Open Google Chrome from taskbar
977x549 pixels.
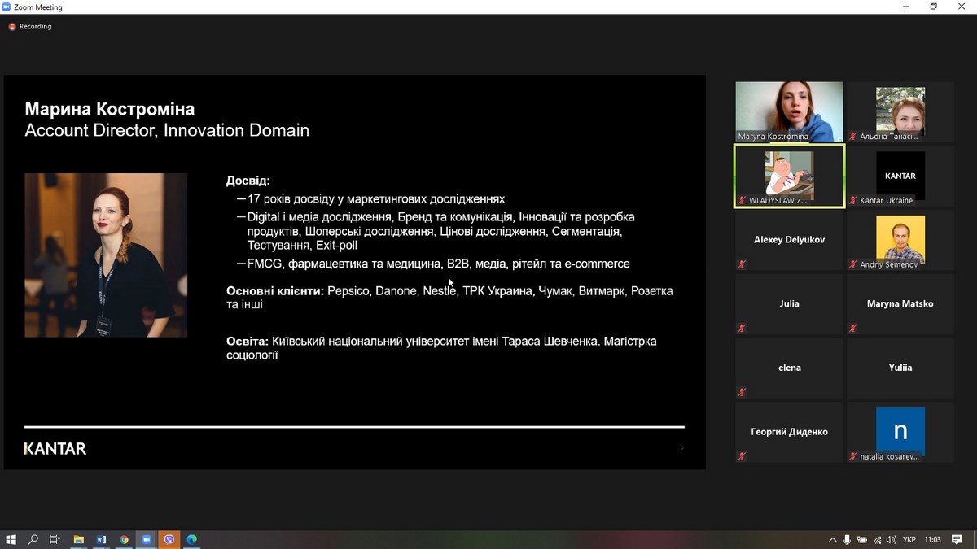click(x=124, y=539)
